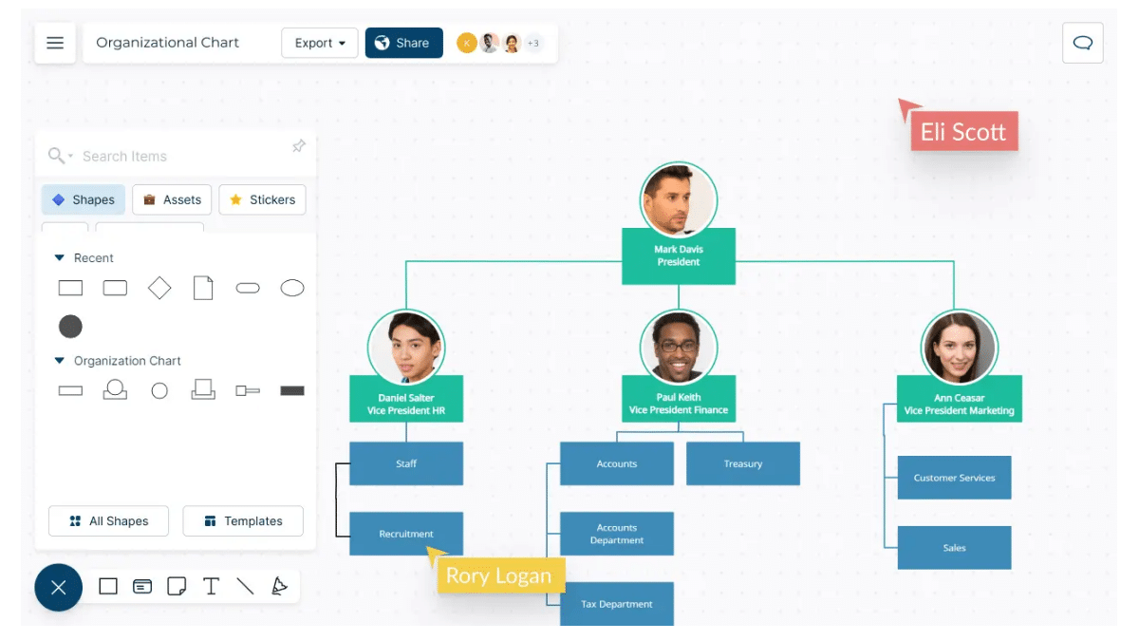Select Ann Ceasar photo thumbnail
The width and height of the screenshot is (1139, 641).
pyautogui.click(x=959, y=348)
